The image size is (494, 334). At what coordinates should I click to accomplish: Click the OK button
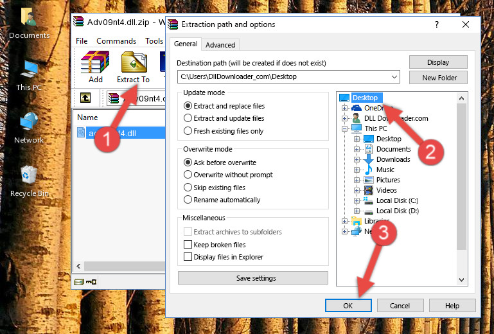tap(348, 306)
